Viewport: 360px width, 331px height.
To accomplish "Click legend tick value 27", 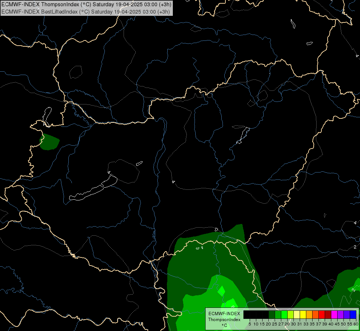I will (281, 324).
